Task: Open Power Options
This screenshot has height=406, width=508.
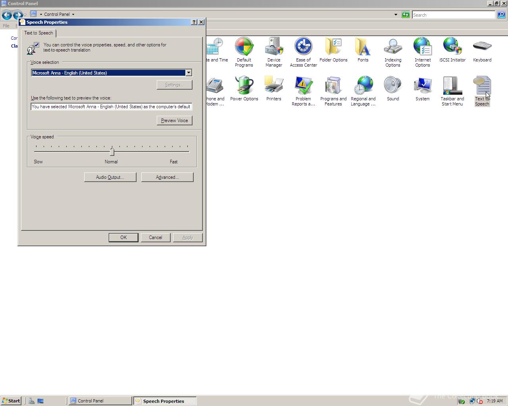Action: click(244, 88)
